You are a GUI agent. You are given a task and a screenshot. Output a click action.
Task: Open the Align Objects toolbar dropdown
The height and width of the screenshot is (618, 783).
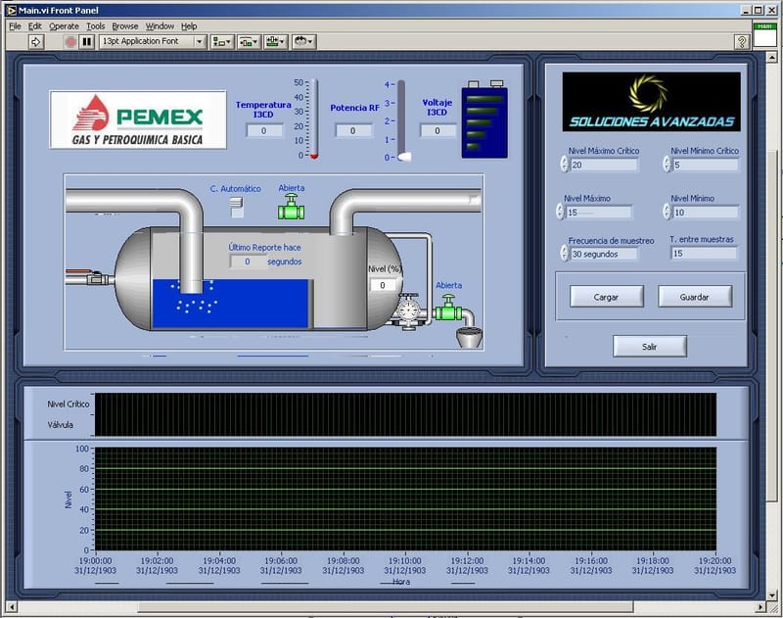222,42
